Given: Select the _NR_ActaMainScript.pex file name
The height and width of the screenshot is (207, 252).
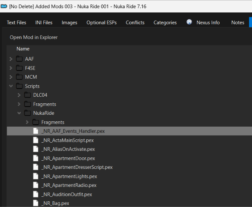Looking at the screenshot, I should point(67,140).
